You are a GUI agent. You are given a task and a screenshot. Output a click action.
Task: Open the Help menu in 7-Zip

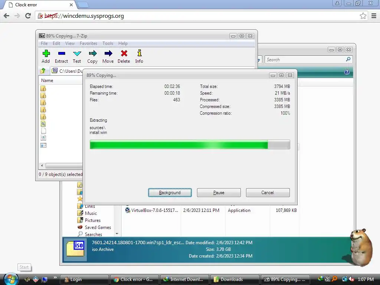click(x=123, y=43)
